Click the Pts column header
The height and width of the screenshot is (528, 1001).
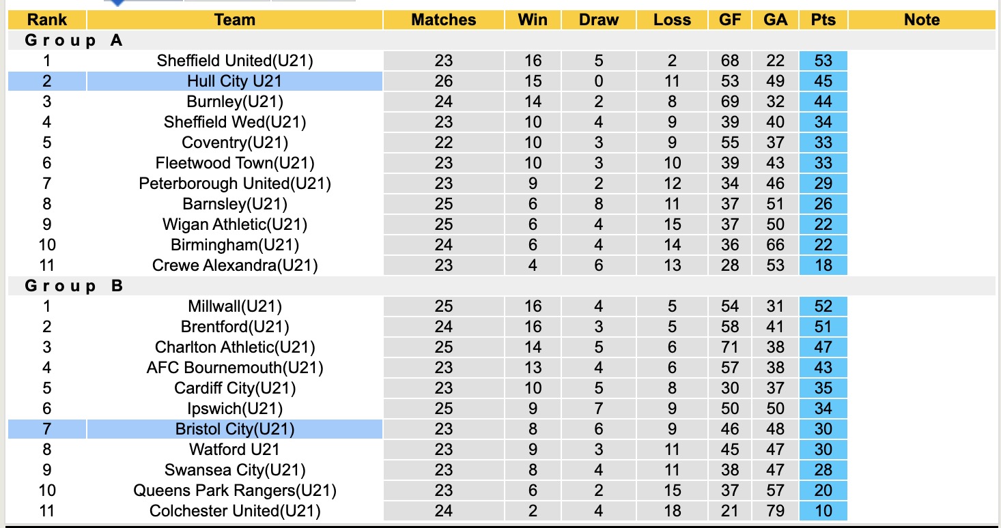(x=823, y=20)
